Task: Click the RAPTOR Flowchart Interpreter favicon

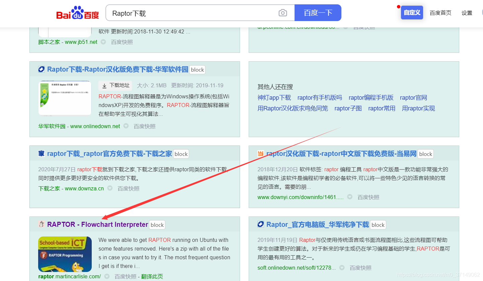Action: [x=42, y=224]
